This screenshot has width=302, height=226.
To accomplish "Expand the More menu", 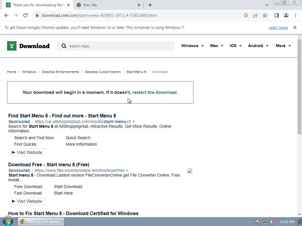I will click(x=283, y=46).
